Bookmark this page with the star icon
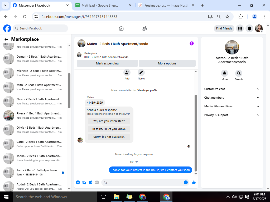Screen dimensions: 270x202 (227, 17)
